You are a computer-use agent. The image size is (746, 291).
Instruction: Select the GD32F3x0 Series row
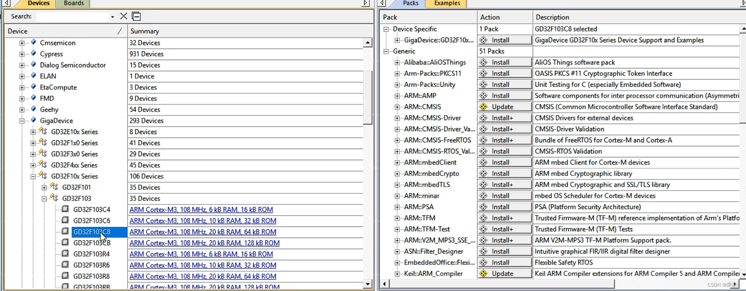tap(74, 154)
